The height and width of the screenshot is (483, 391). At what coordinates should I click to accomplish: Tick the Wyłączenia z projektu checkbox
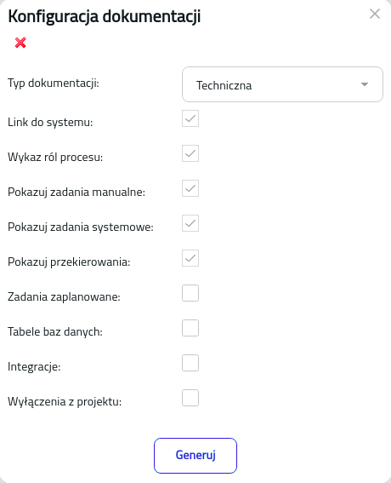pos(190,398)
